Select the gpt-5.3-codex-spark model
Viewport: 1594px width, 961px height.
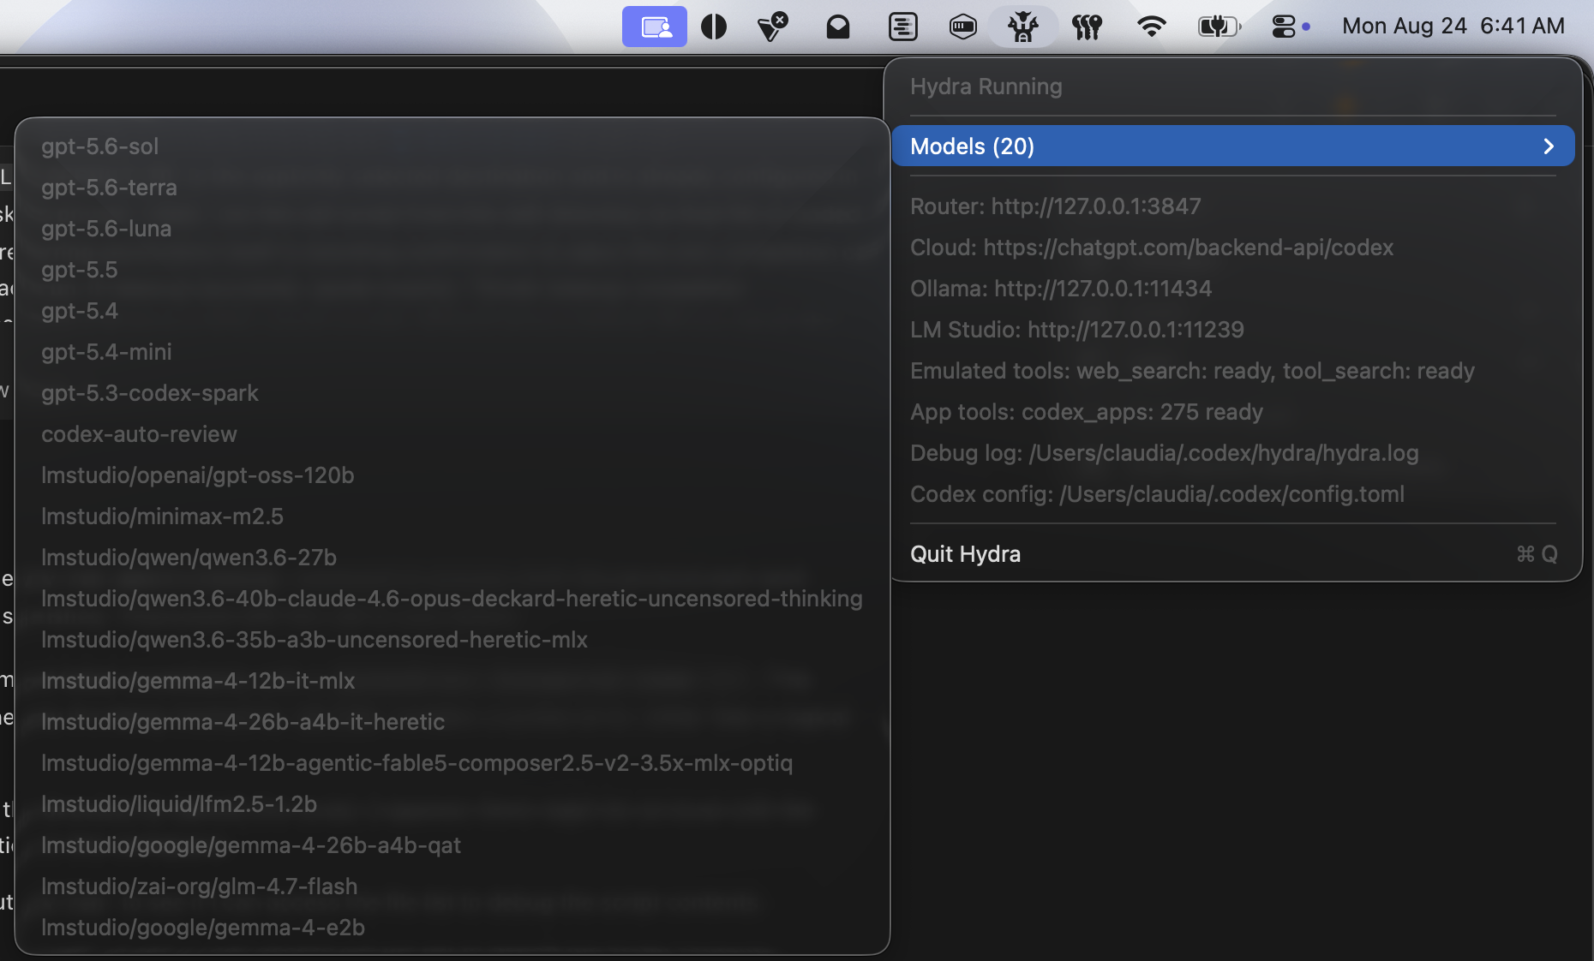coord(452,393)
